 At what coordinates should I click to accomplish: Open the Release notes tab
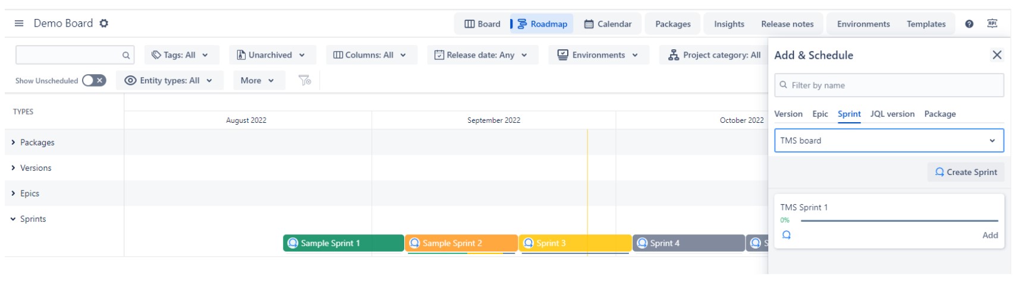(x=787, y=24)
